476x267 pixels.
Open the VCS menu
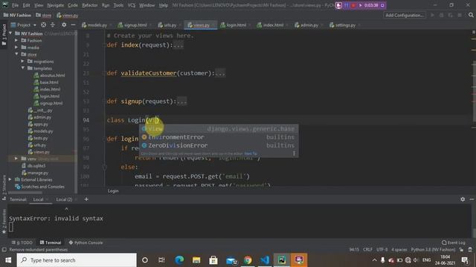pyautogui.click(x=131, y=5)
